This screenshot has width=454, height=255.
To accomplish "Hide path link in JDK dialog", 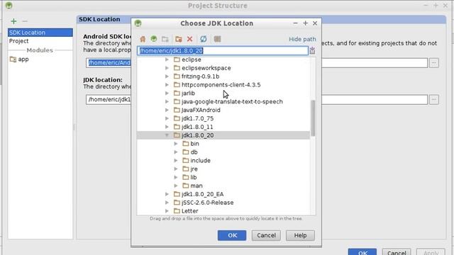I will 302,39.
